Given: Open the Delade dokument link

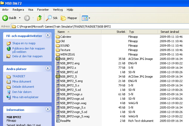Looking at the screenshot, I should [x=23, y=87].
